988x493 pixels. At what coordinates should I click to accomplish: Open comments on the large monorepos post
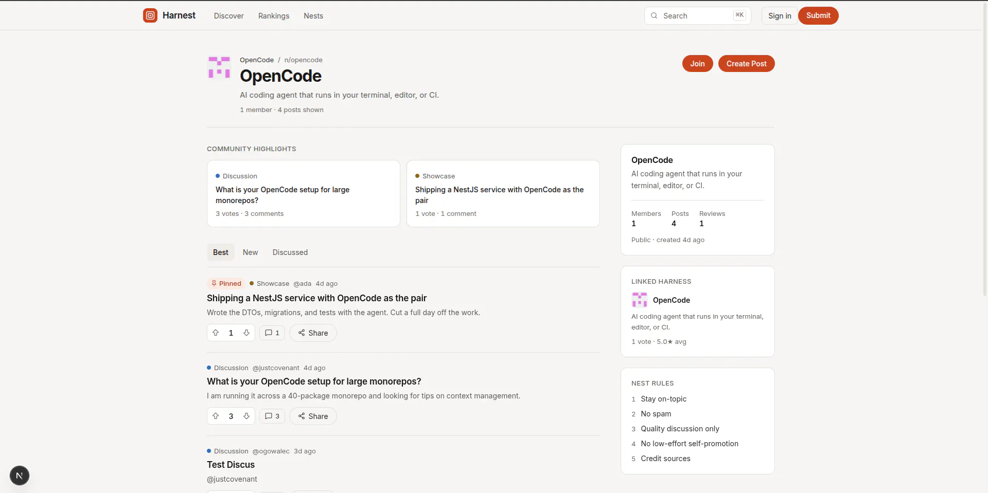pos(272,416)
